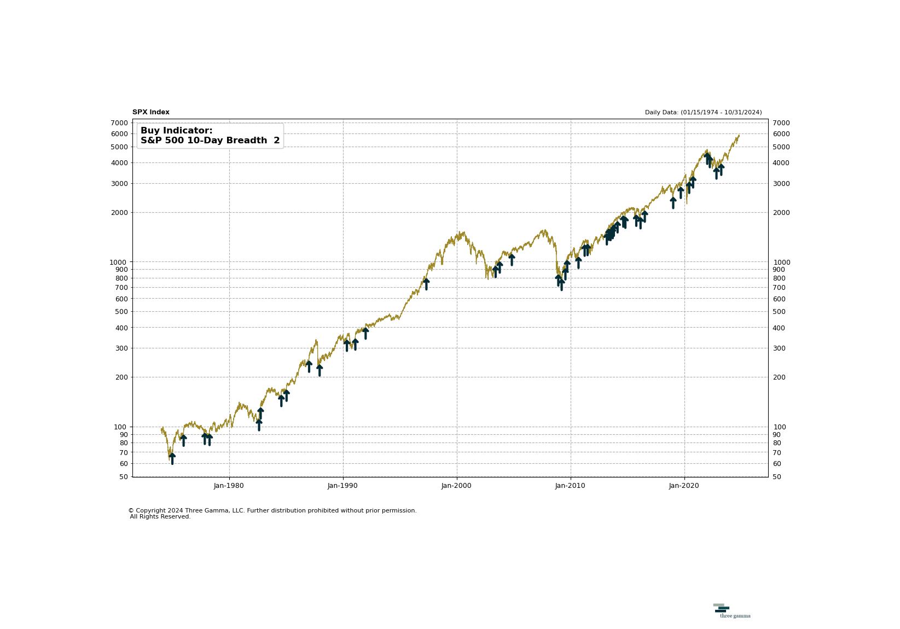This screenshot has height=629, width=900.
Task: Select the Jan-1990 x-axis label
Action: click(x=342, y=486)
